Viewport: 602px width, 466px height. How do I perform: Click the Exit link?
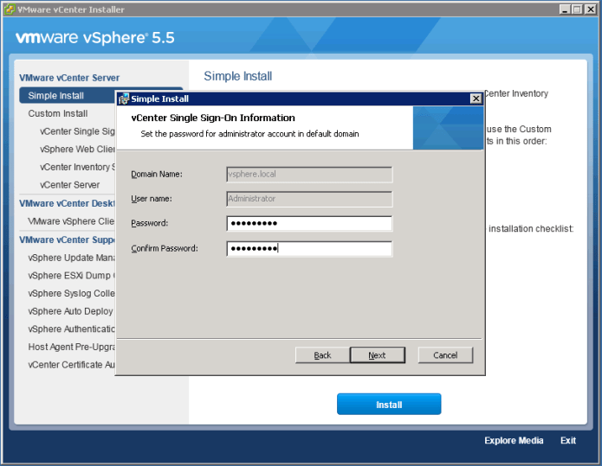pyautogui.click(x=567, y=441)
